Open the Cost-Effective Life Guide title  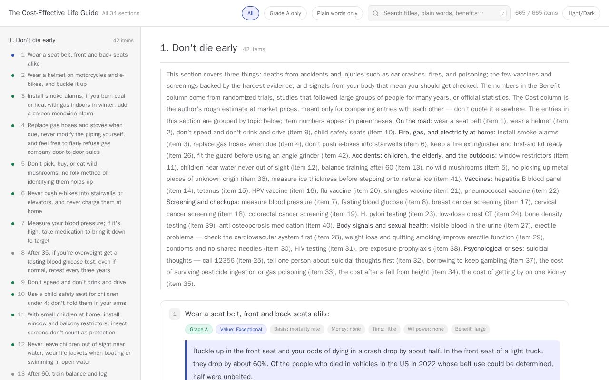pyautogui.click(x=53, y=13)
